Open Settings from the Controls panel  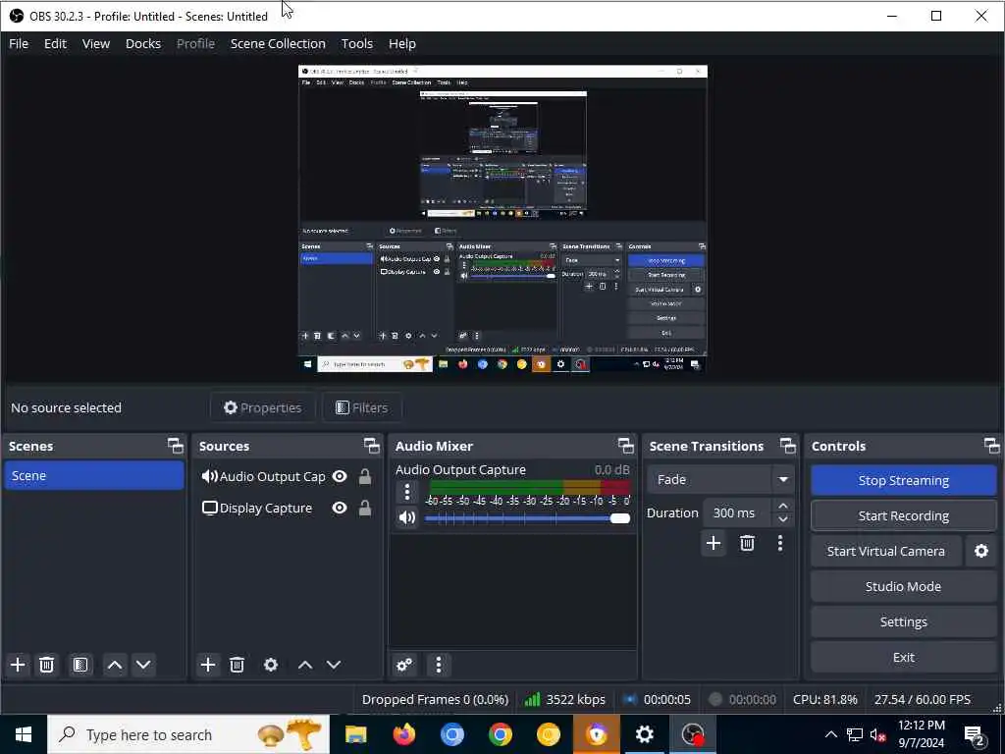[903, 621]
